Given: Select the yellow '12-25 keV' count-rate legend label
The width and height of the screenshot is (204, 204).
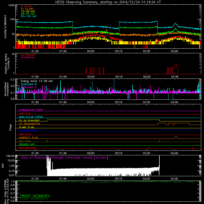Looking at the screenshot, I should click(28, 11).
